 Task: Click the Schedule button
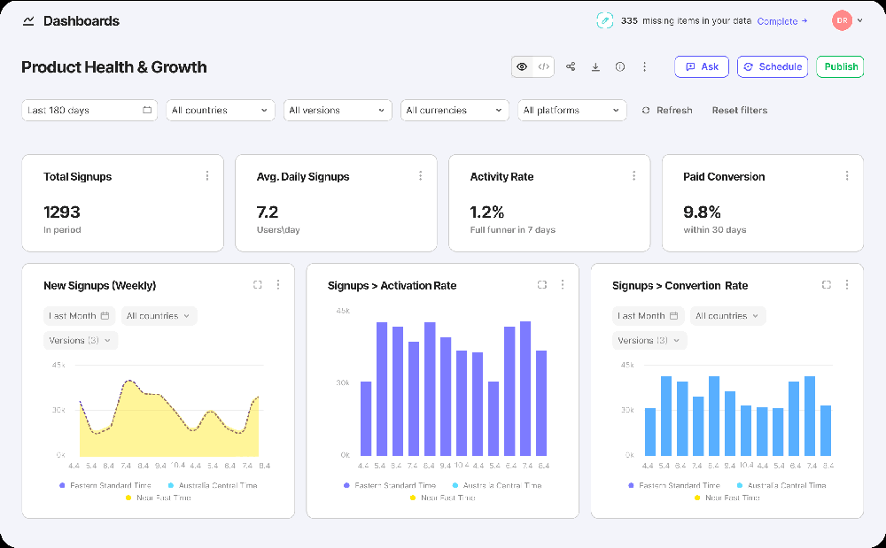[x=773, y=66]
